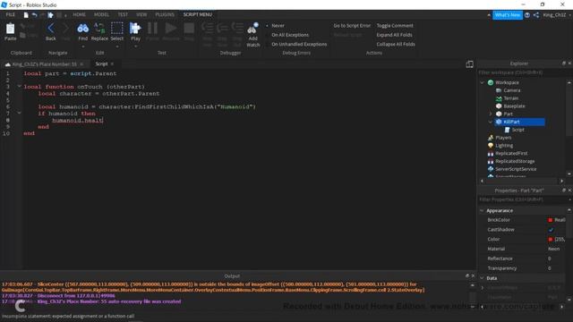Select ReplicatedFirst in the Explorer
Viewport: 573px width, 322px height.
[511, 153]
